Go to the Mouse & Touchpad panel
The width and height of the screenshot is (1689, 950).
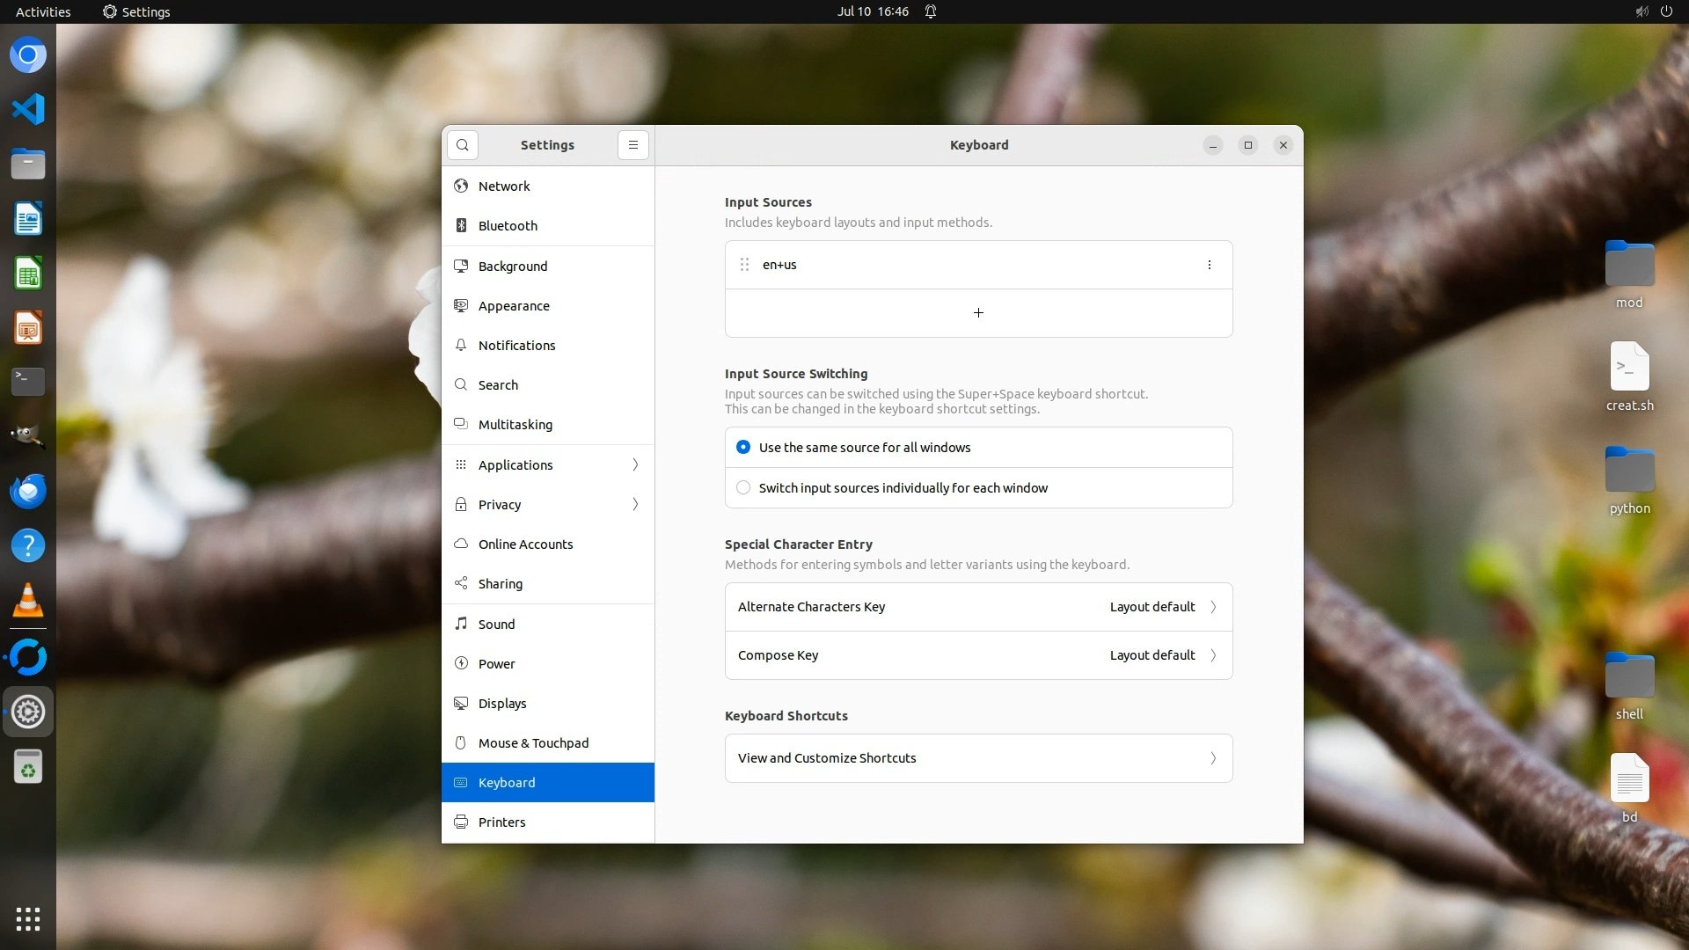coord(533,743)
